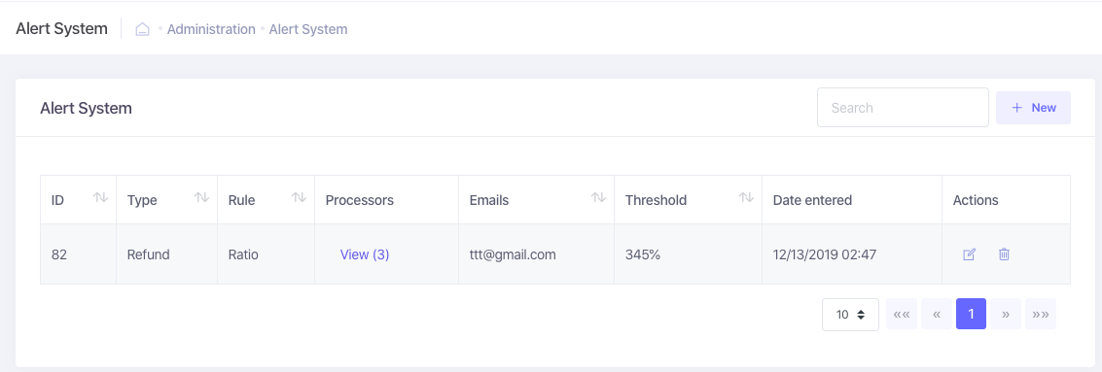1102x372 pixels.
Task: Focus the Search input field
Action: point(904,108)
